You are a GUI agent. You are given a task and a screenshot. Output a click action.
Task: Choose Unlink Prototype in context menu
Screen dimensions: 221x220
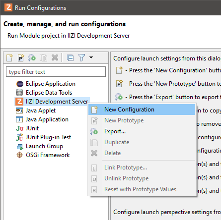pyautogui.click(x=142, y=178)
